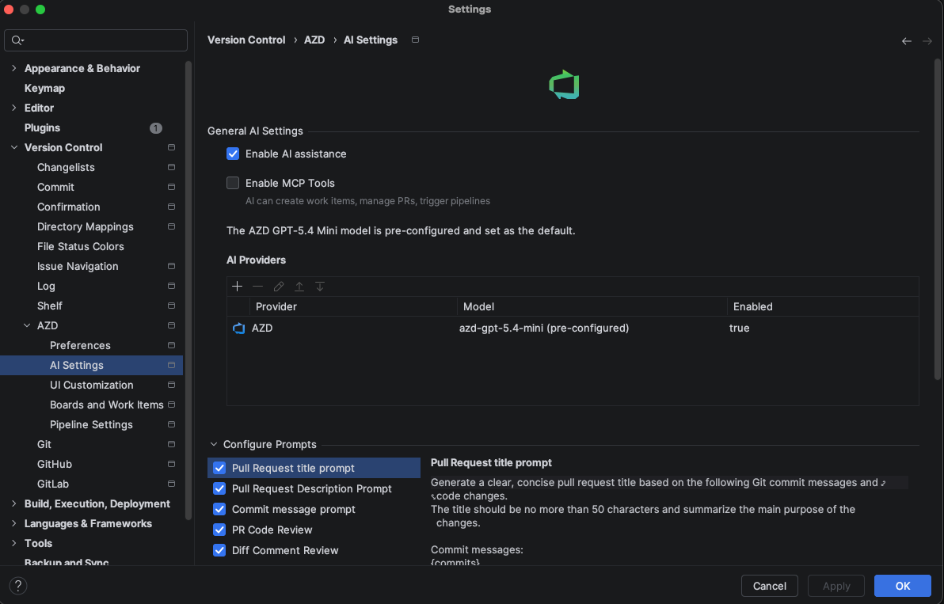Viewport: 944px width, 604px height.
Task: Click project icon next to Preferences
Action: pyautogui.click(x=171, y=345)
